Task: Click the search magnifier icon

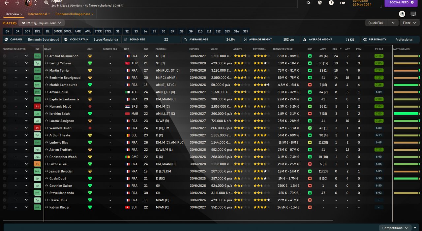Action: [46, 3]
